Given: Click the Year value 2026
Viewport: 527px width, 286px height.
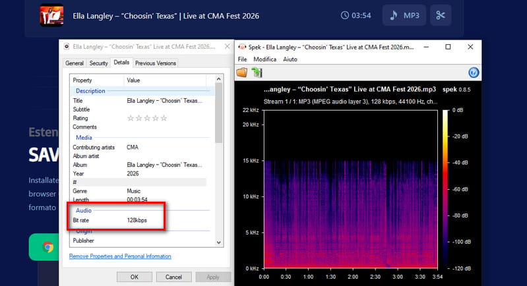Looking at the screenshot, I should coord(133,173).
